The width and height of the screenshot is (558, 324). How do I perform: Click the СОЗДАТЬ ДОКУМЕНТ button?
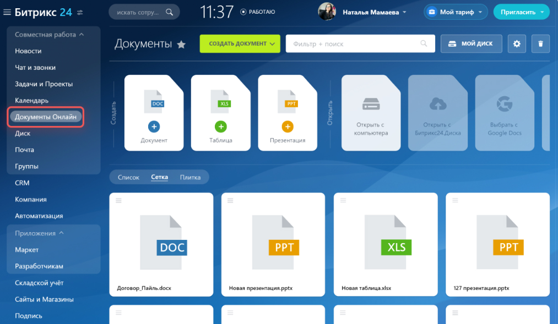point(240,43)
